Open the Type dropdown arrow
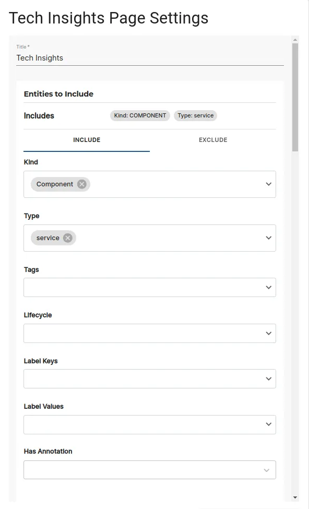 268,238
